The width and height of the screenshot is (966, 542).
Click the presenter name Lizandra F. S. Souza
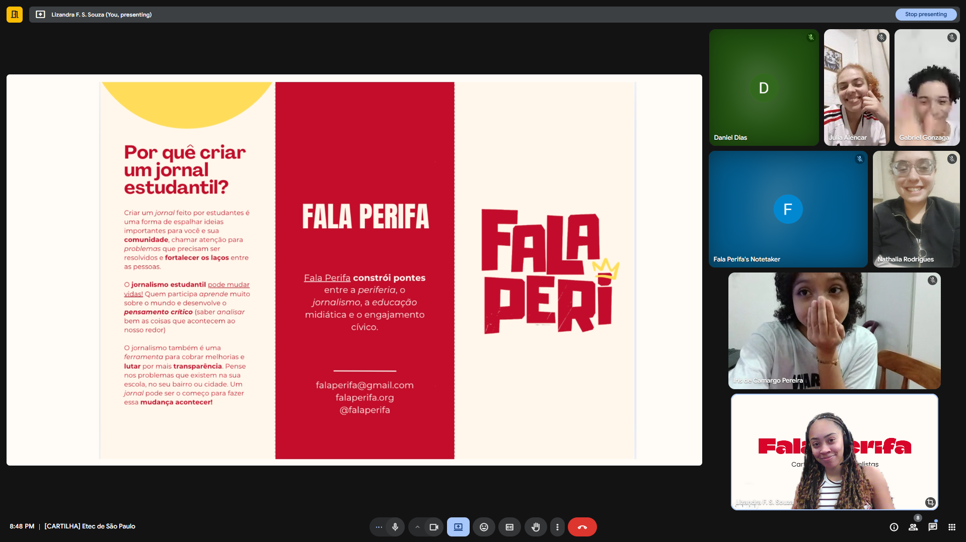point(101,15)
